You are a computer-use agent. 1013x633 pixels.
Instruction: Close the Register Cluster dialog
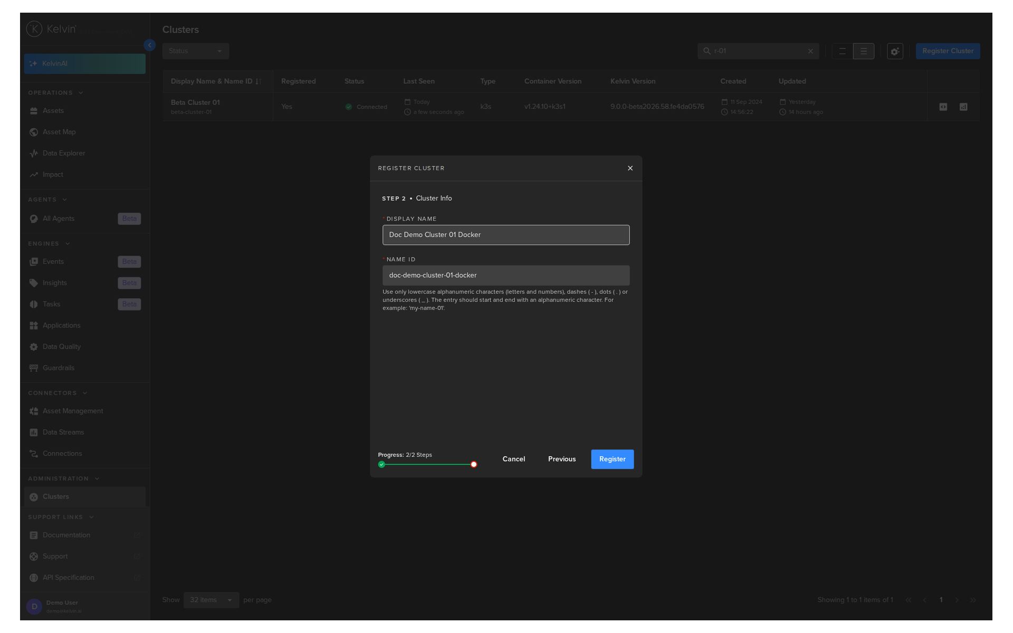pos(630,168)
